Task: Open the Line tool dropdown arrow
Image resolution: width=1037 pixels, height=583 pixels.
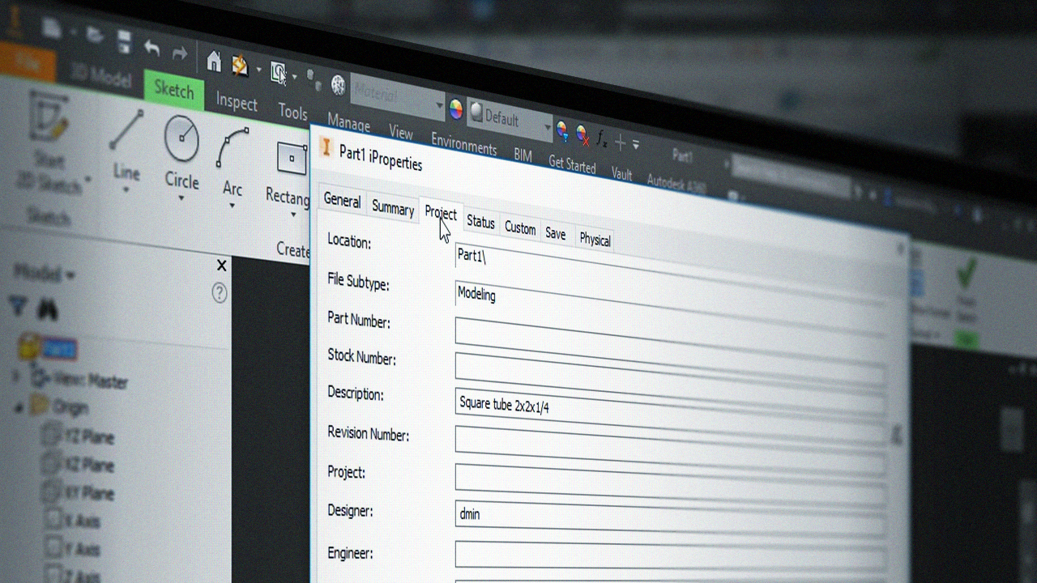Action: click(x=126, y=191)
